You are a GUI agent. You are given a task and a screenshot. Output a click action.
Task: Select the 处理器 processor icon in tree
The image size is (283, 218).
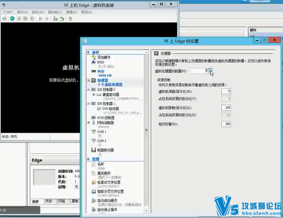click(x=94, y=80)
